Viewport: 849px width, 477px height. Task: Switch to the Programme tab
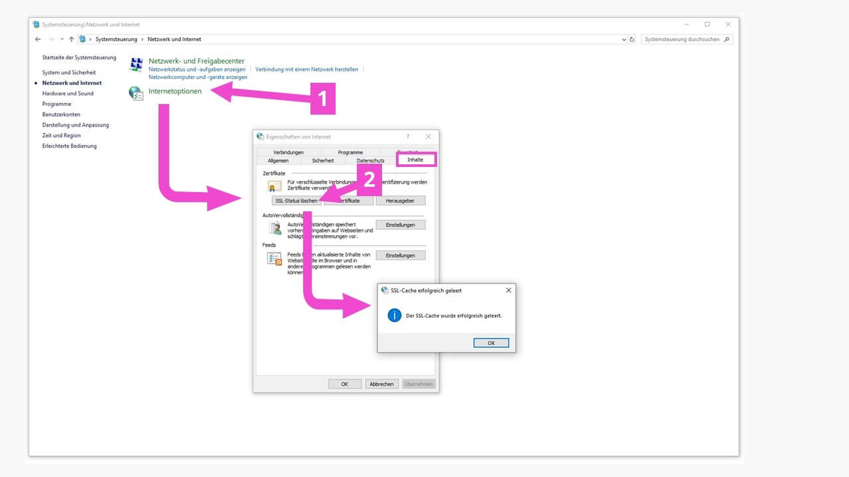coord(350,152)
